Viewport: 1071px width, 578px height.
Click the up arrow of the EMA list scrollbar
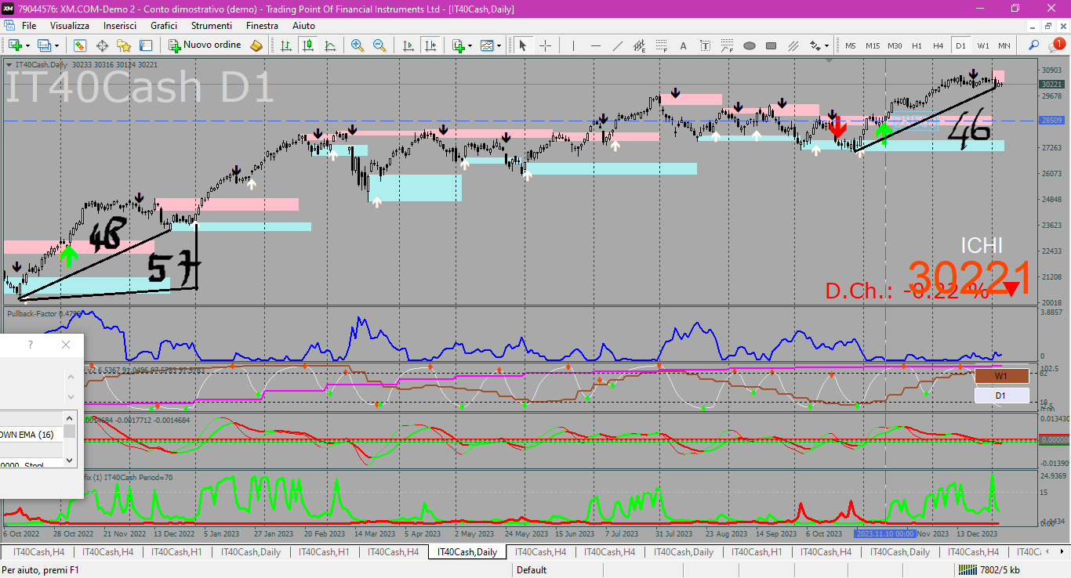coord(69,418)
